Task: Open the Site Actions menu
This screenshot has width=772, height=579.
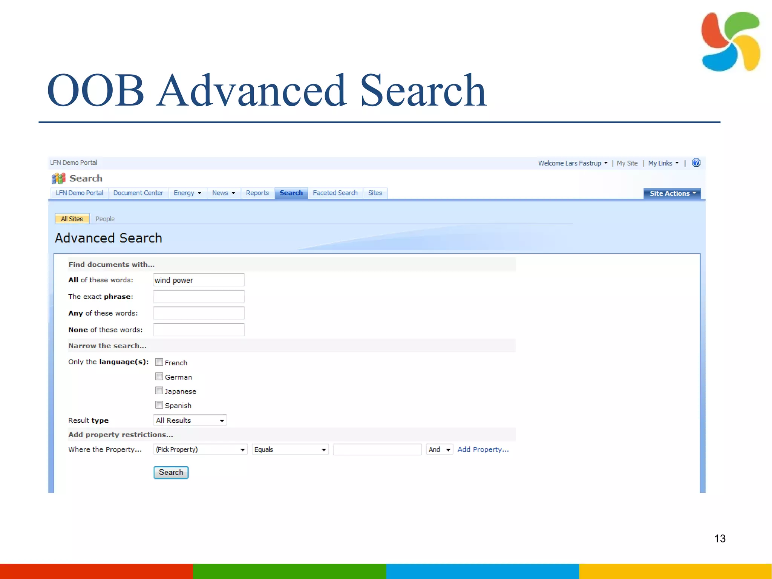Action: [x=672, y=193]
